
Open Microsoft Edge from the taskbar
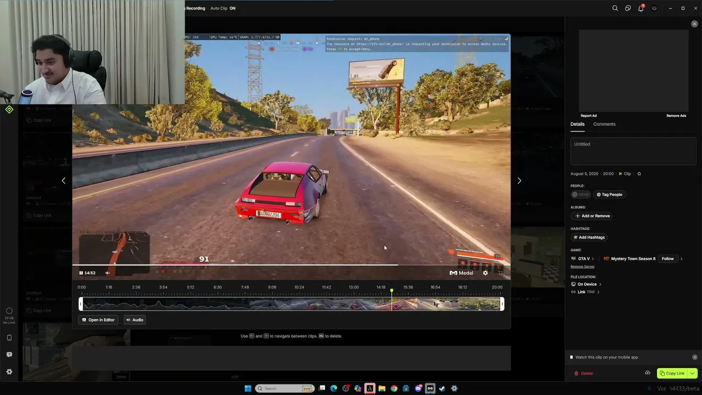[x=333, y=388]
